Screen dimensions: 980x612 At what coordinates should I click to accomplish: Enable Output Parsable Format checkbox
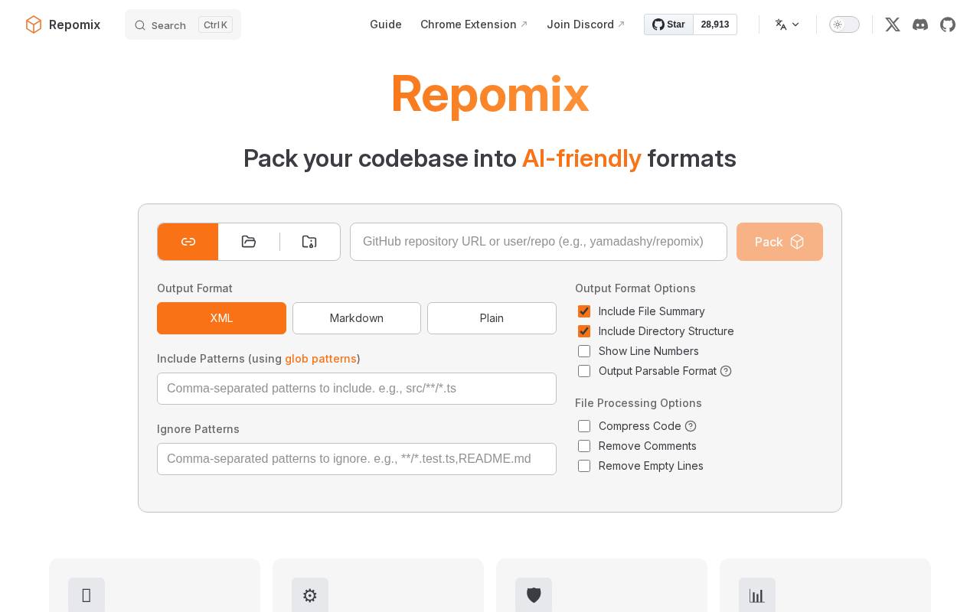pyautogui.click(x=584, y=371)
